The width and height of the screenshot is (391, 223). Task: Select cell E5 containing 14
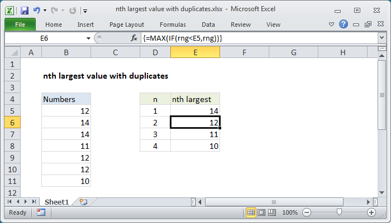tap(195, 111)
